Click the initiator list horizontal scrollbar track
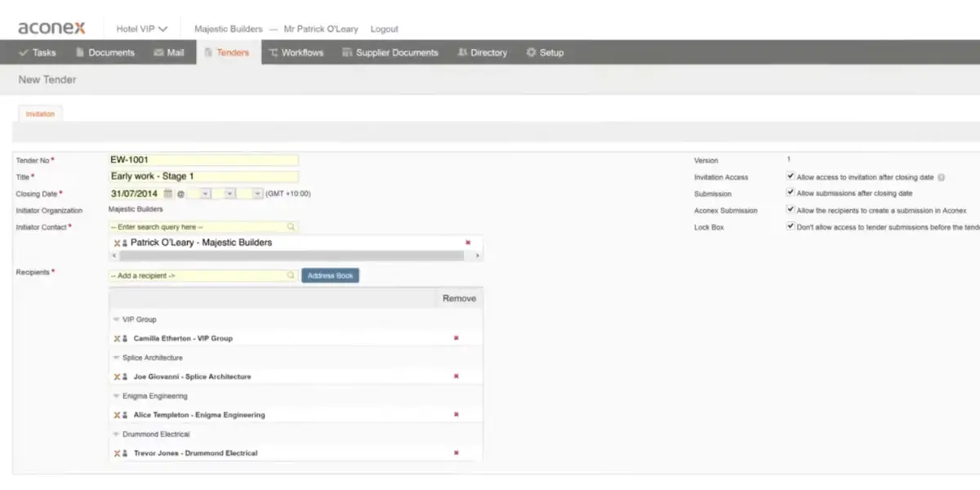 [x=291, y=256]
